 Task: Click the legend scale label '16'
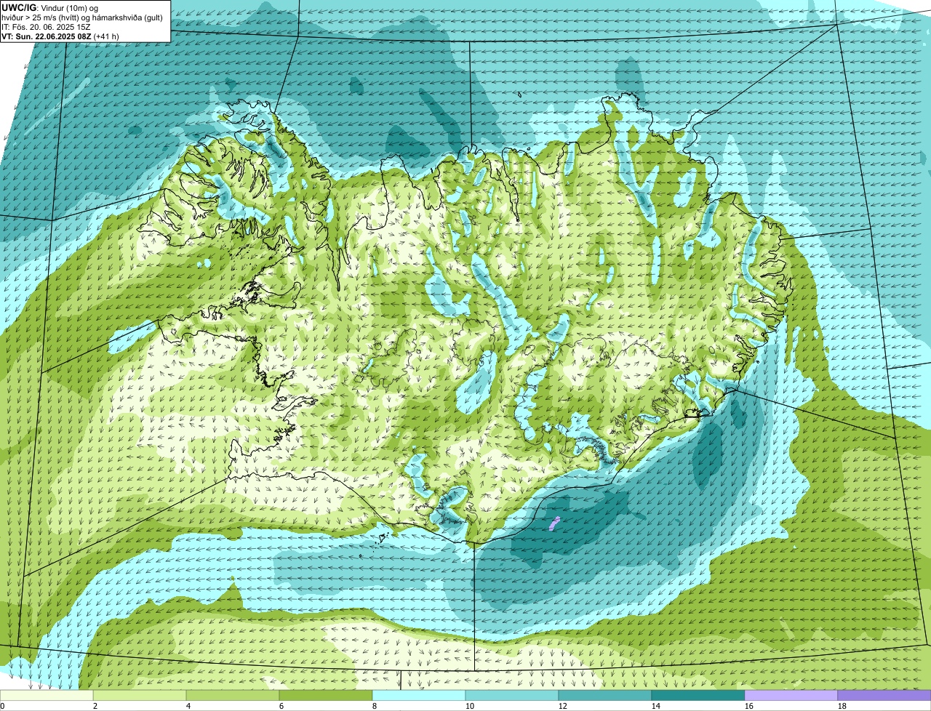pos(749,706)
